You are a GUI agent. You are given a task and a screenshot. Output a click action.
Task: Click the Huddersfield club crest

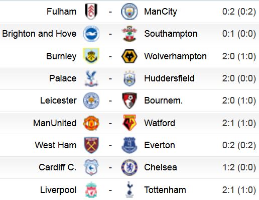tap(129, 78)
